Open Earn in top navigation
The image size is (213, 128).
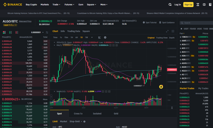81,5
